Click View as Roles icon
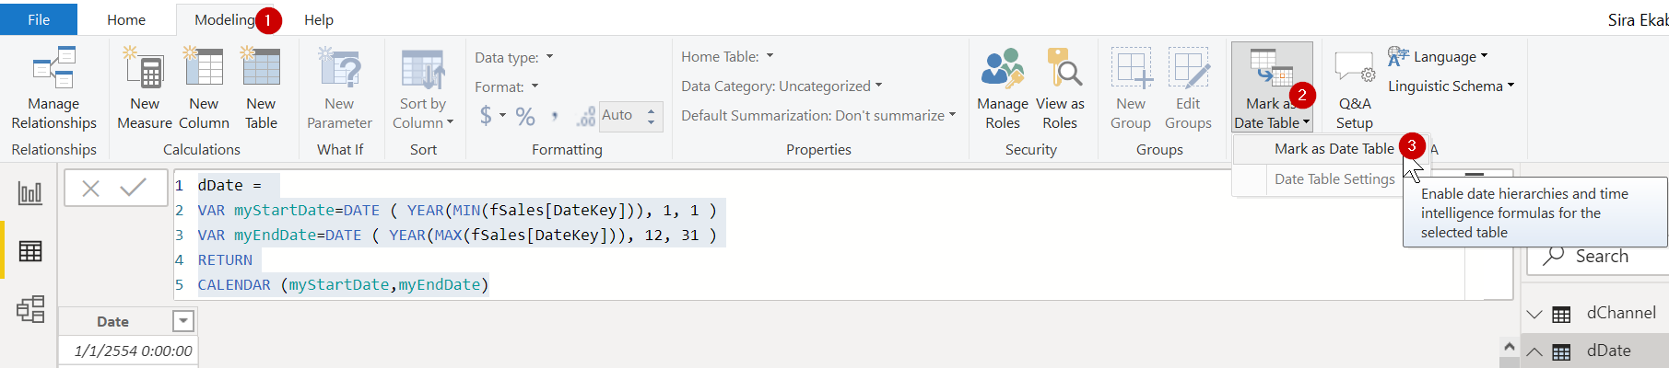The height and width of the screenshot is (368, 1669). tap(1061, 69)
